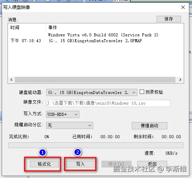Click the message list left scroll arrow
Screen dimensions: 192x178
coord(11,80)
